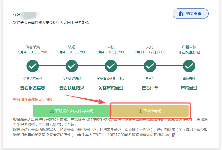Click the download icon on 下载报名表 button

click(x=52, y=111)
